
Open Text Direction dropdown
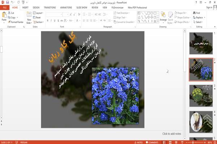coord(122,13)
